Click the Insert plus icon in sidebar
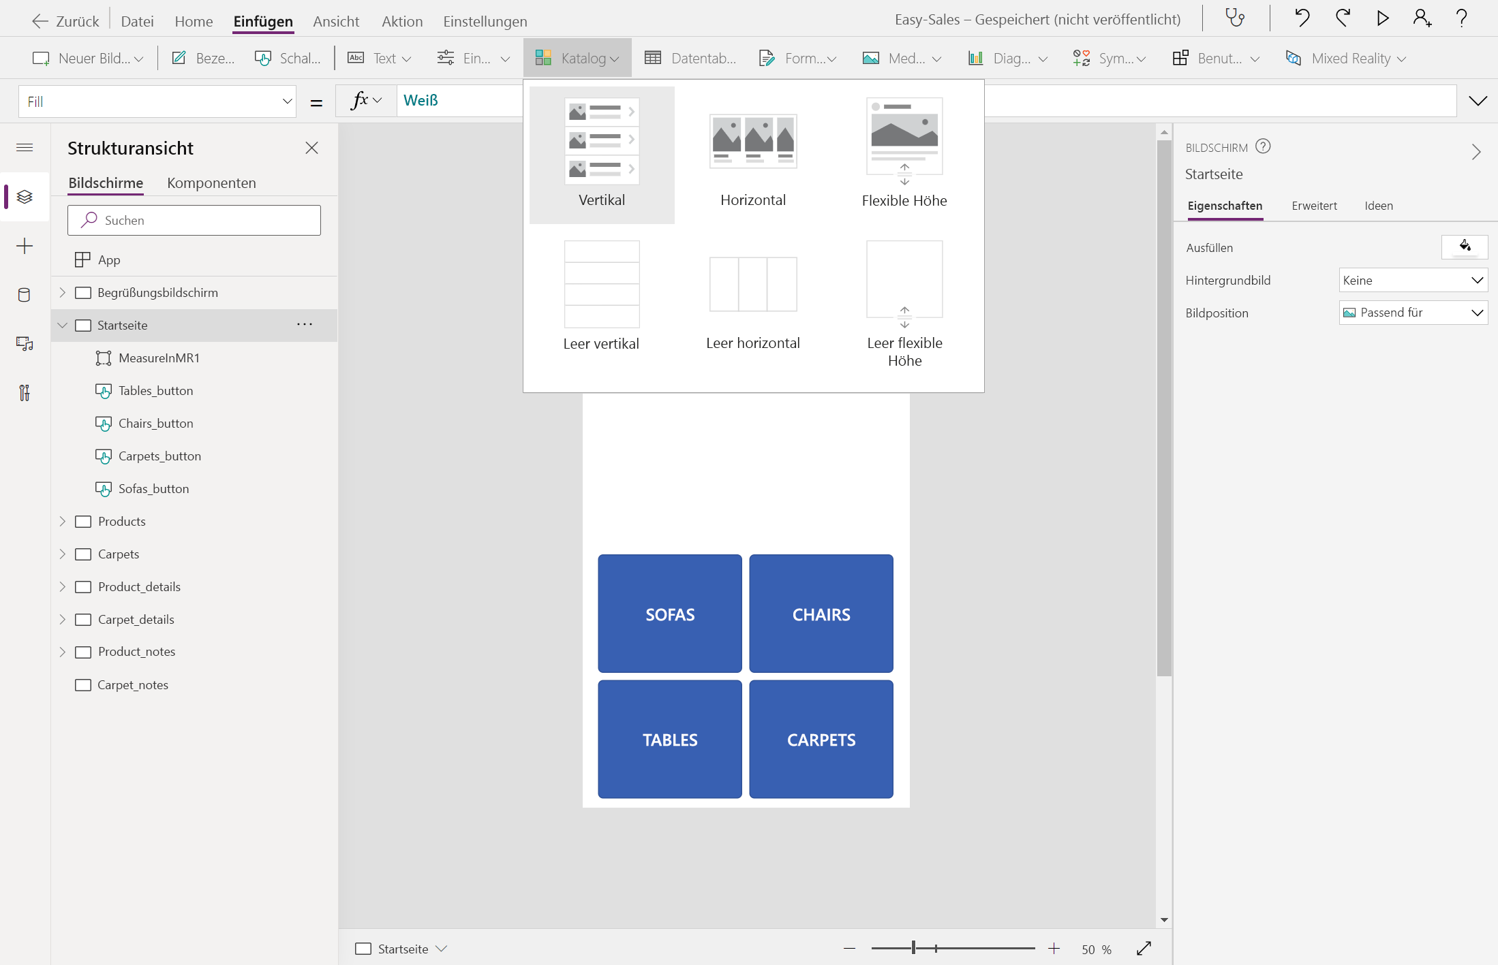1498x965 pixels. click(25, 246)
